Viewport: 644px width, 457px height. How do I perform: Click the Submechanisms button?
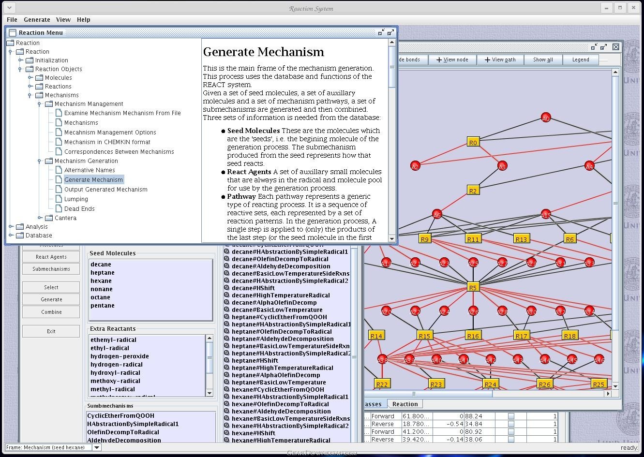[51, 269]
